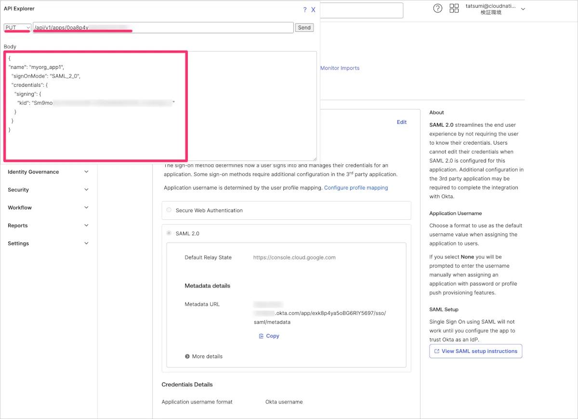Open the HTTP method PUT dropdown
Viewport: 578px width, 419px height.
18,27
